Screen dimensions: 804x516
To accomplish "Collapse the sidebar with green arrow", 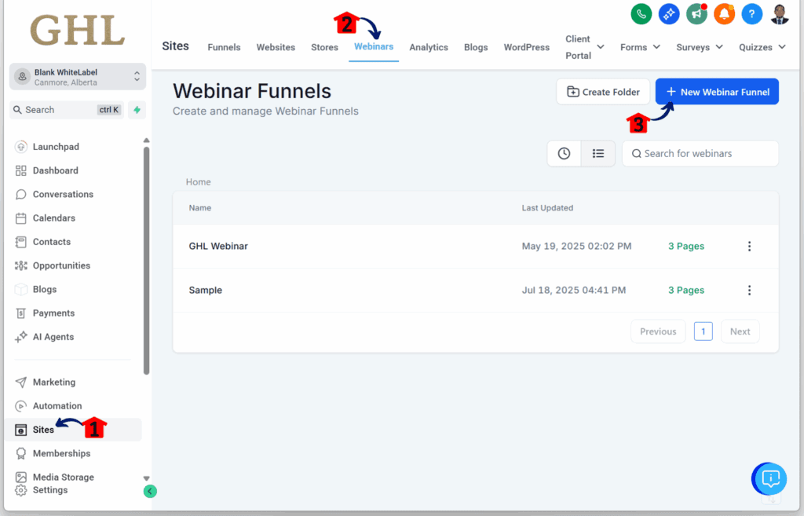I will 150,491.
